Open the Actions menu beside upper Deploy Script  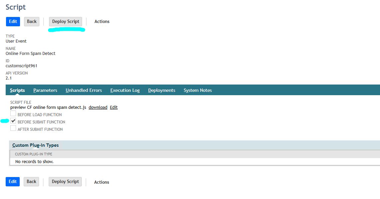pos(102,22)
